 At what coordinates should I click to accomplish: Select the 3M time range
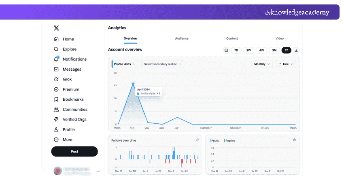(274, 50)
